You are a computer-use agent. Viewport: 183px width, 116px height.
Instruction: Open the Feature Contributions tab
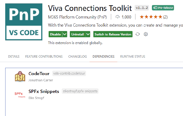(44, 57)
